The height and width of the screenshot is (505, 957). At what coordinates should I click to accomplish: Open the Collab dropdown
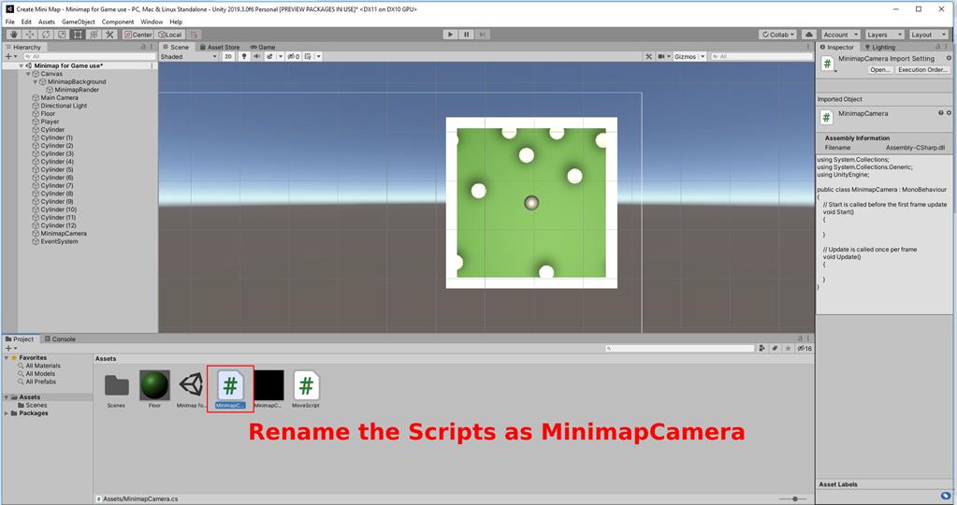tap(778, 35)
